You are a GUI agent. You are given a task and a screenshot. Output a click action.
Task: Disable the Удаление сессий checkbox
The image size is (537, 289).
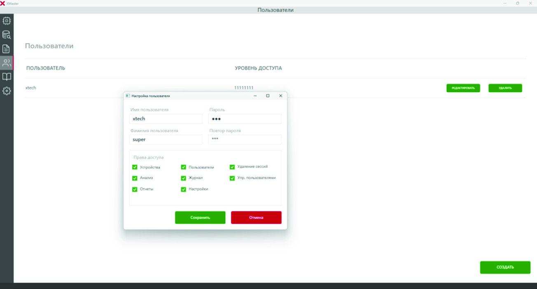pos(232,167)
